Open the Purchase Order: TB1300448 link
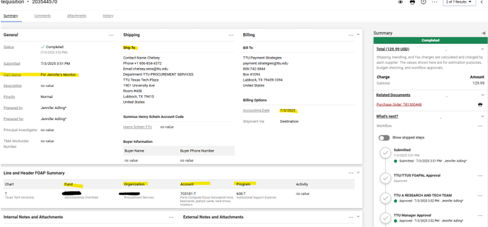The image size is (488, 227). click(x=399, y=105)
